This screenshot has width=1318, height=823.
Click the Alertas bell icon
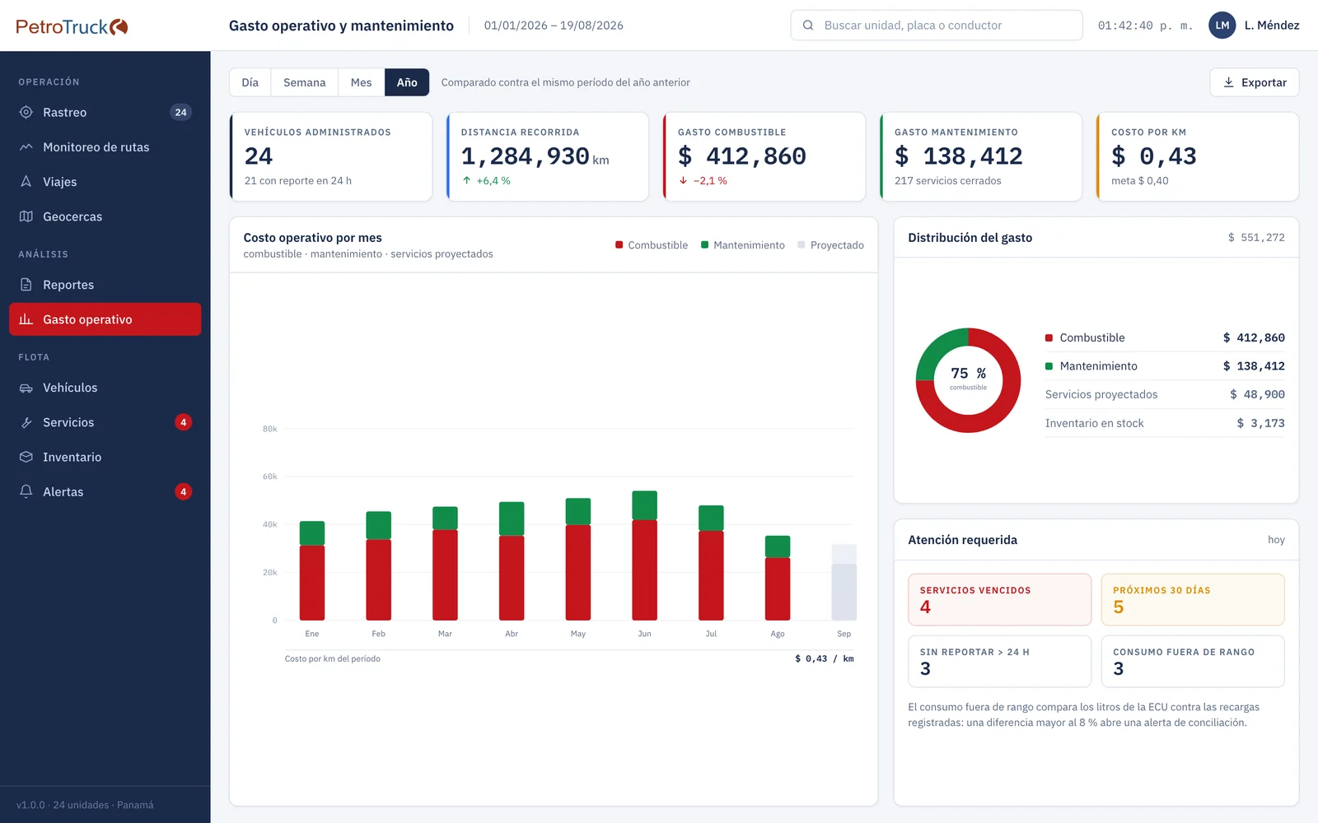[26, 491]
